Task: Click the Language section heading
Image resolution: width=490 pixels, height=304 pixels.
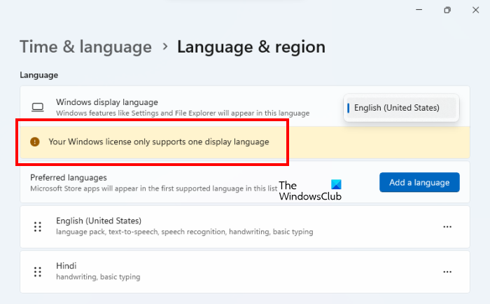Action: [38, 75]
